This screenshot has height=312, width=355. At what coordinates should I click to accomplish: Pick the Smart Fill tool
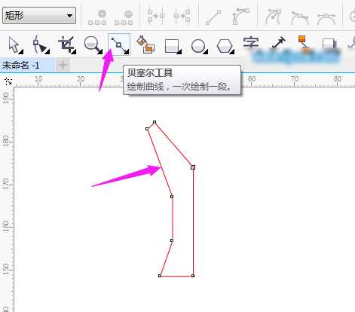(145, 44)
